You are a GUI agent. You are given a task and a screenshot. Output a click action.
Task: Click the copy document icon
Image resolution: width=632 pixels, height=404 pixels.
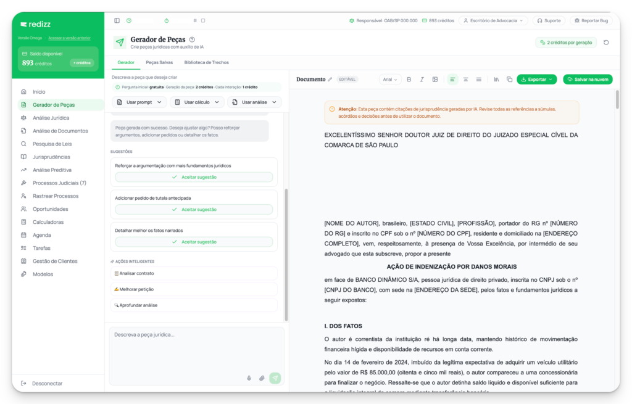[509, 80]
